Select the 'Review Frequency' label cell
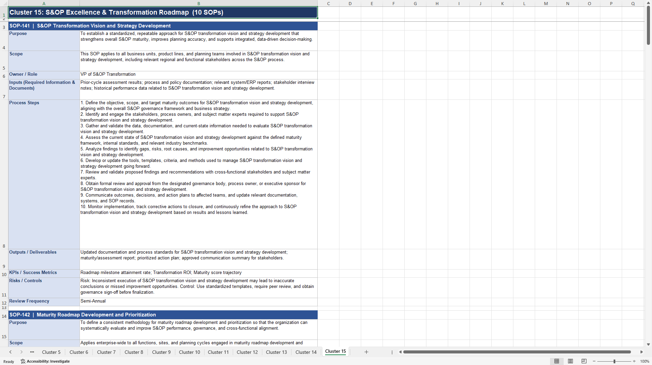Screen dimensions: 652x365 coord(44,302)
